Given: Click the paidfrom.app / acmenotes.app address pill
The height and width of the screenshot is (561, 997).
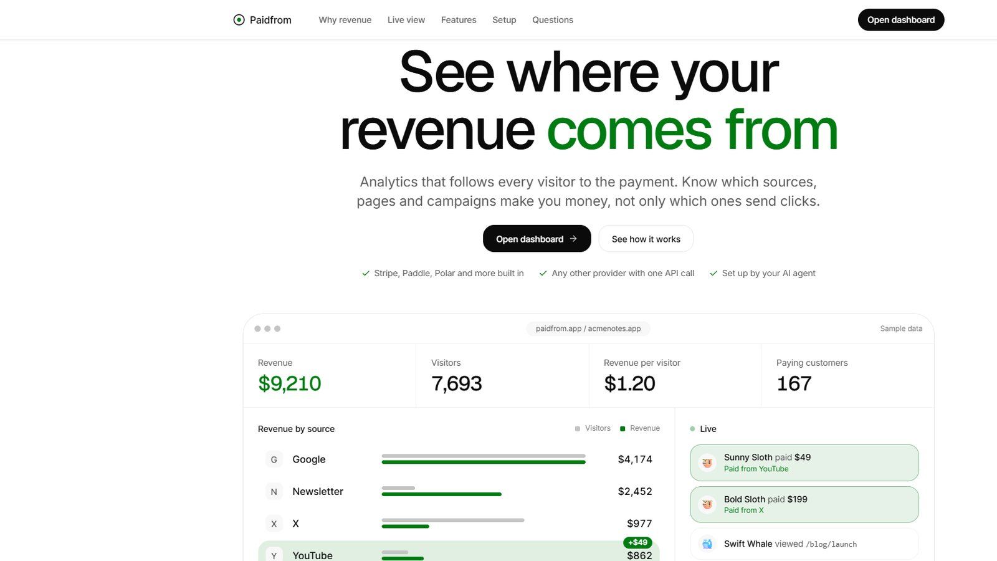Looking at the screenshot, I should click(588, 328).
